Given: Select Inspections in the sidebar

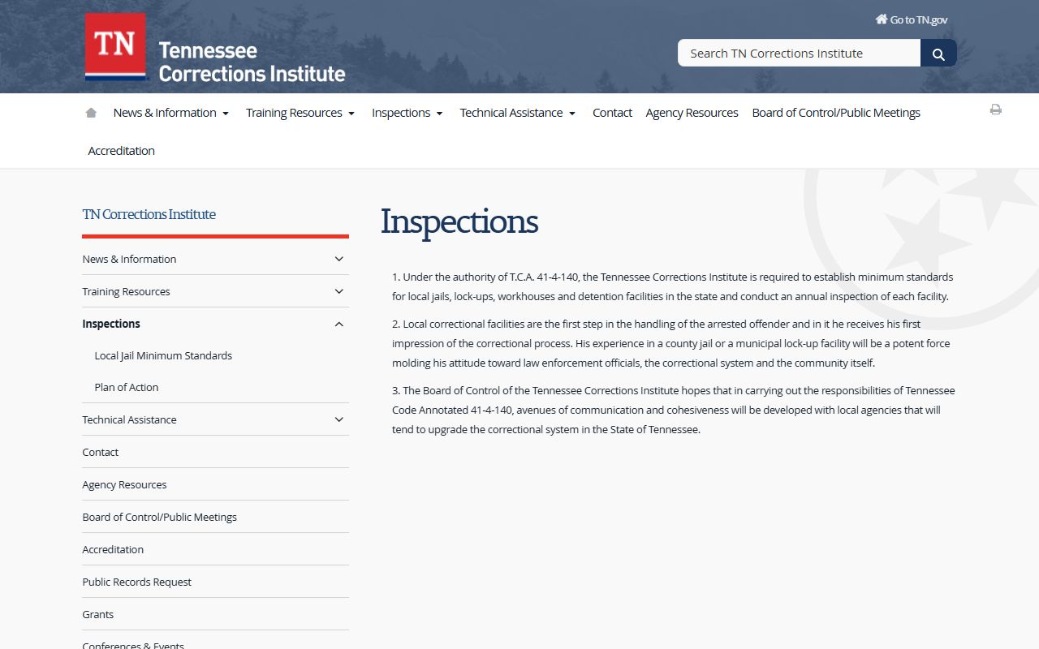Looking at the screenshot, I should pos(111,324).
